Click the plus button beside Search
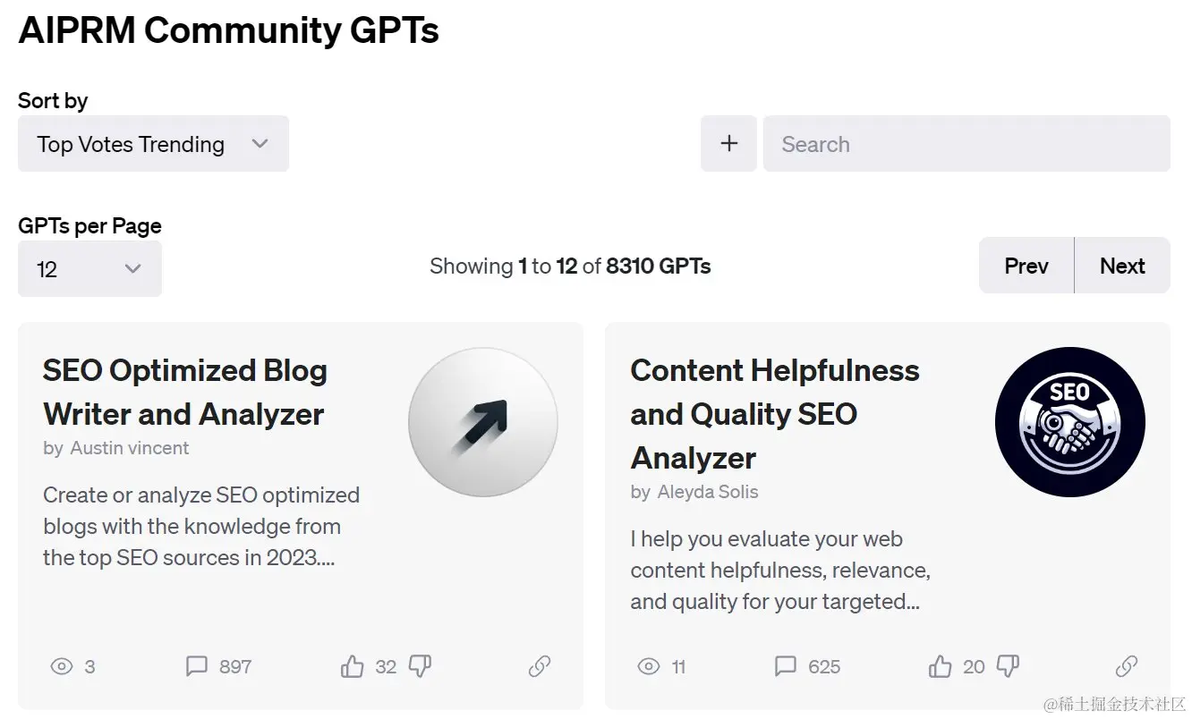Image resolution: width=1192 pixels, height=719 pixels. coord(728,143)
